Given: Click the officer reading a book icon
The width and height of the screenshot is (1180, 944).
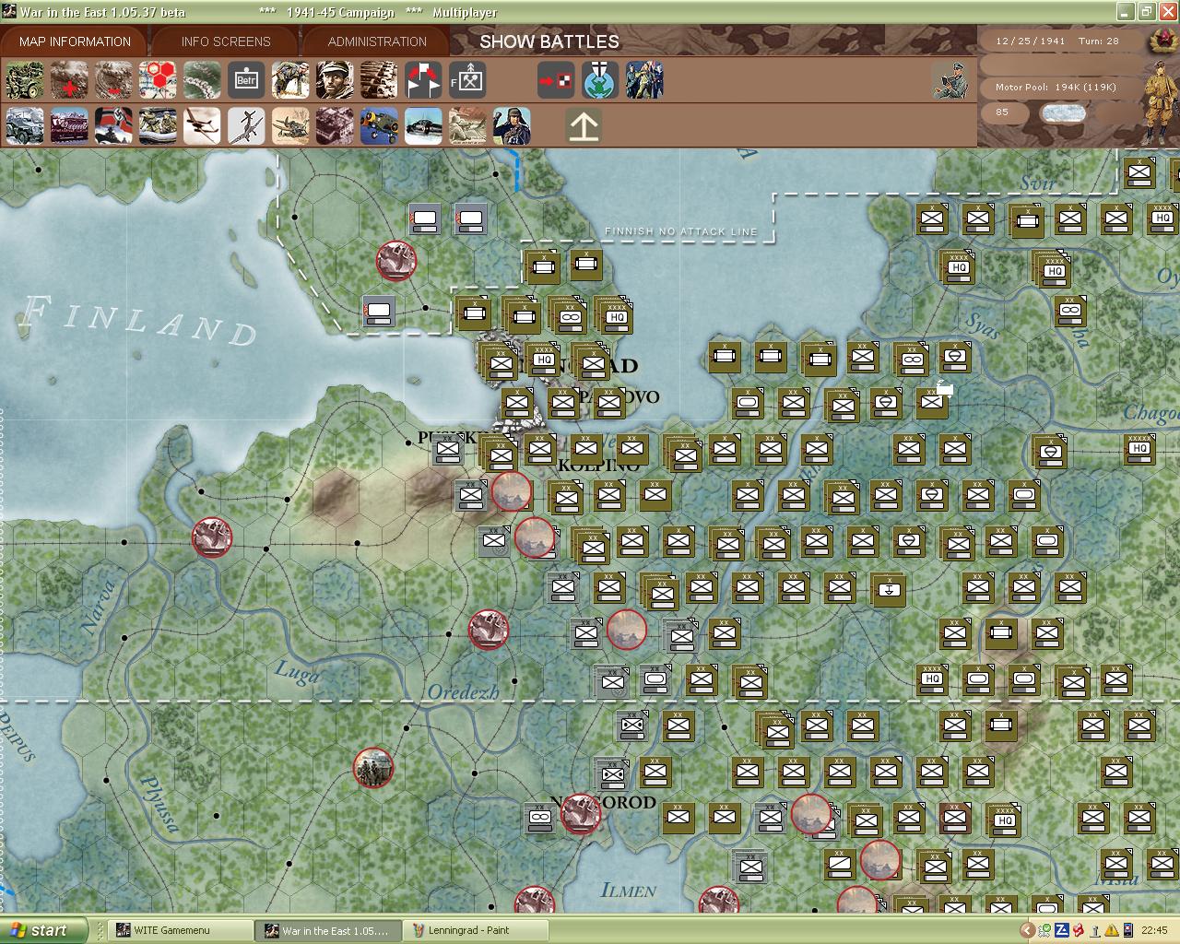Looking at the screenshot, I should pyautogui.click(x=950, y=81).
